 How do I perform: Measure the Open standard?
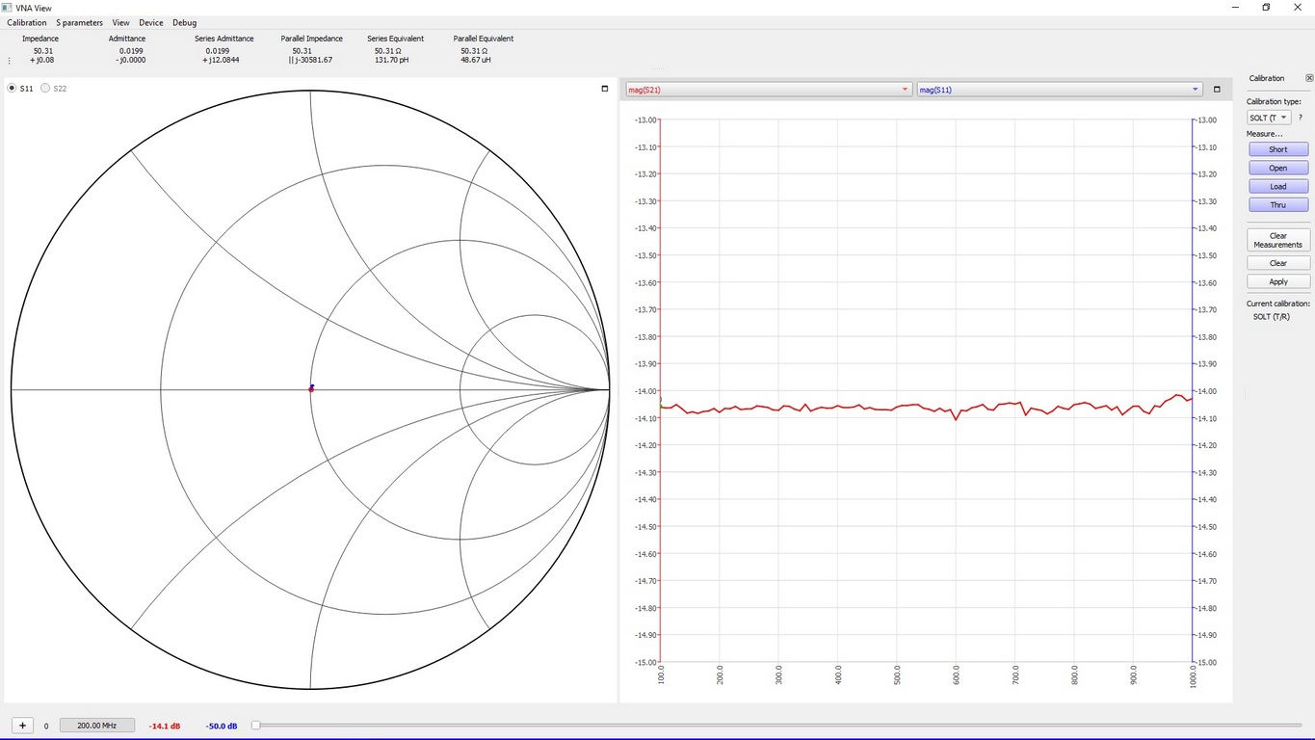click(x=1278, y=168)
